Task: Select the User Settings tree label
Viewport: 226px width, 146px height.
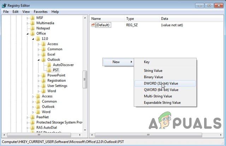Action: 57,86
